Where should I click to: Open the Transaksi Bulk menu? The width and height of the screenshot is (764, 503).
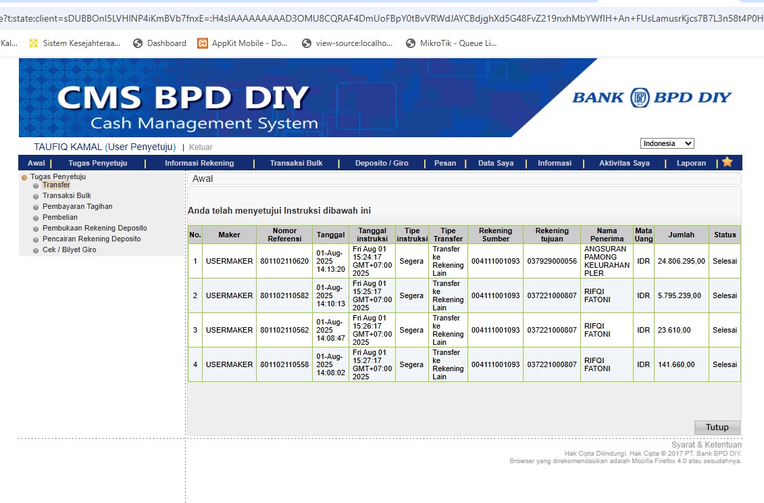tap(297, 163)
